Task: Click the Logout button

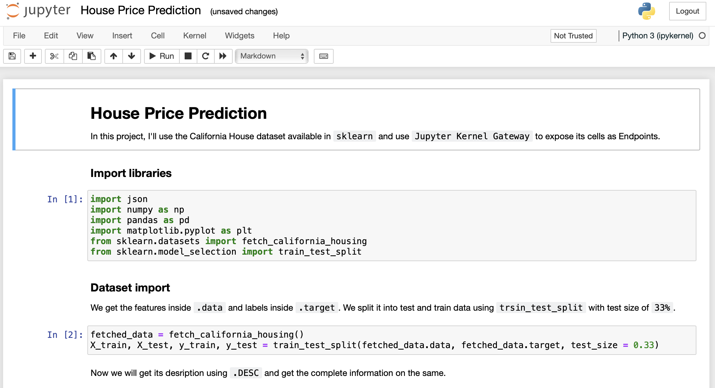Action: 687,11
